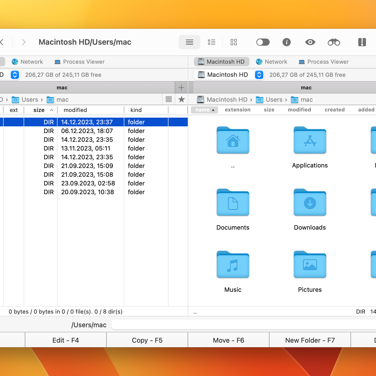Click the Copy - F5 button
This screenshot has width=376, height=376.
[x=147, y=340]
